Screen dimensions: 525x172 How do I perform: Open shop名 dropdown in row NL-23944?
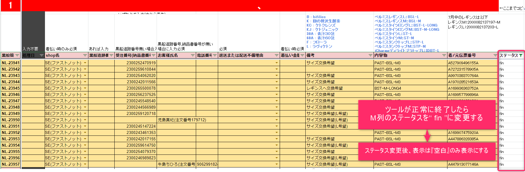[85, 82]
